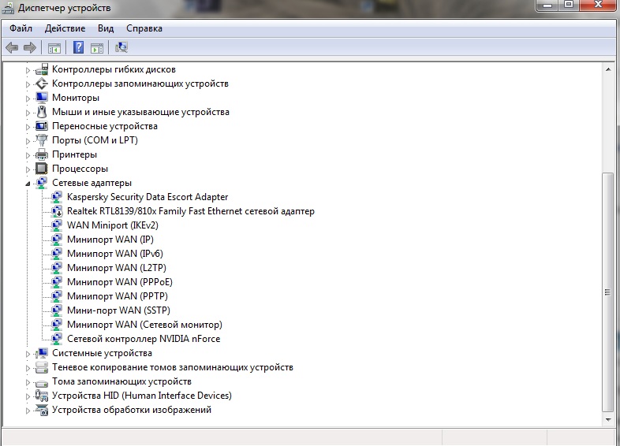
Task: Expand the Процессоры node
Action: pyautogui.click(x=28, y=170)
